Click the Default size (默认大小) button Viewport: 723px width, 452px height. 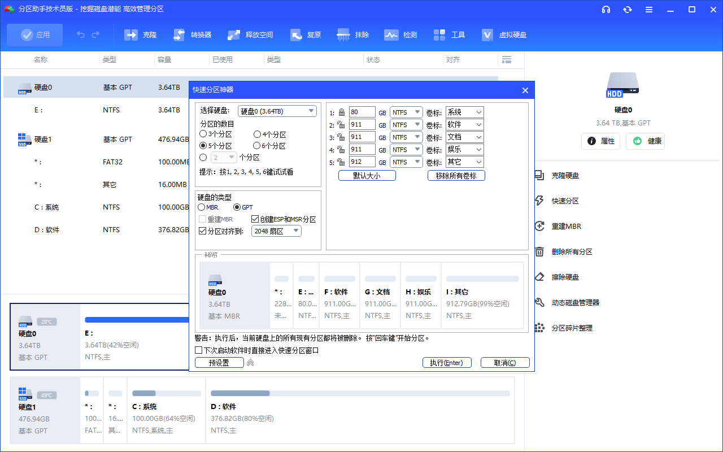pyautogui.click(x=367, y=176)
